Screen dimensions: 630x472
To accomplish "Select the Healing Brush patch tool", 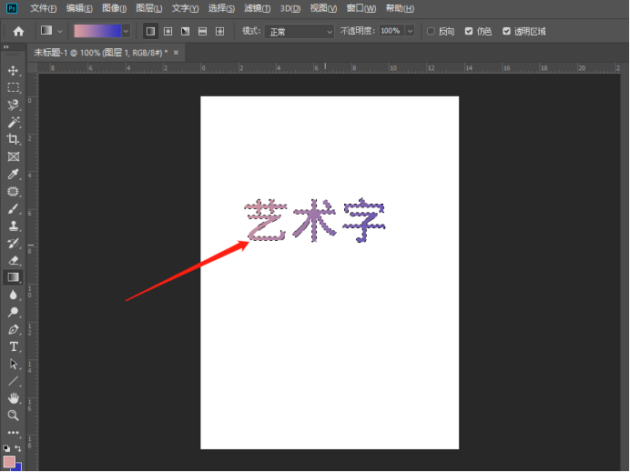I will click(13, 191).
